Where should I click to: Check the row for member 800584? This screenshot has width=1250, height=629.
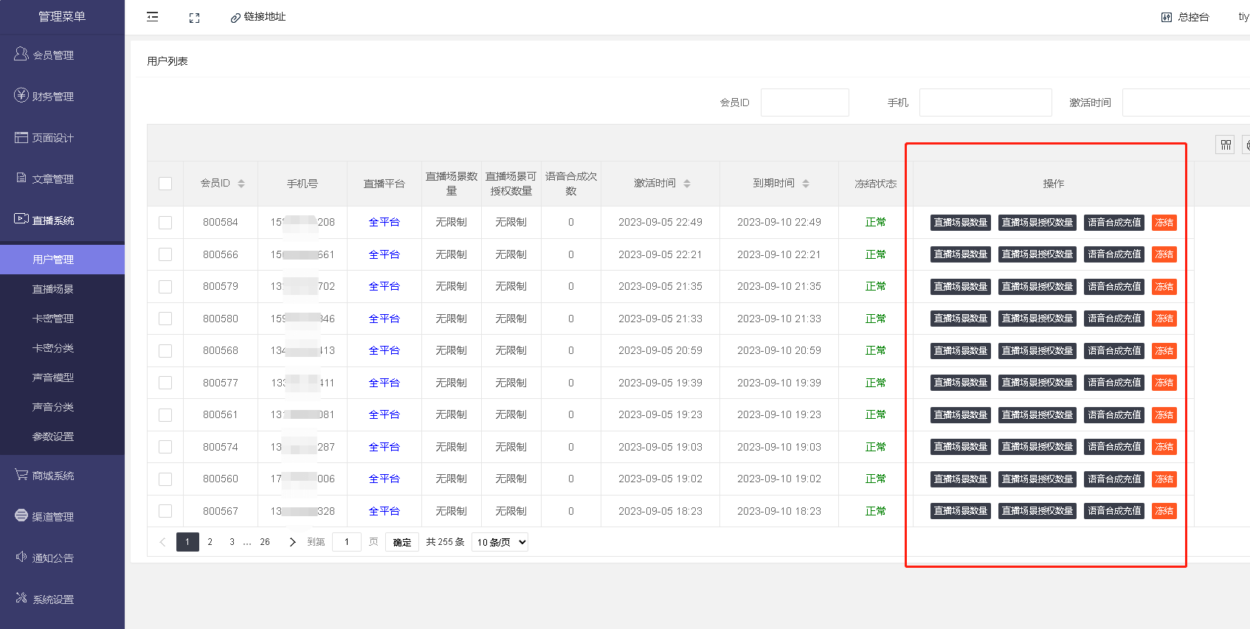click(x=165, y=223)
